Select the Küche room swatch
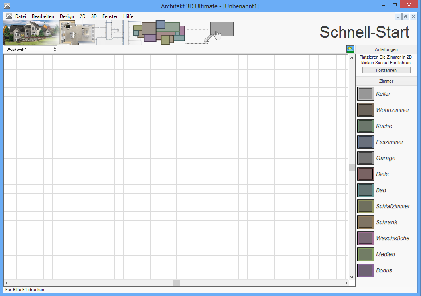The width and height of the screenshot is (421, 296). point(366,126)
